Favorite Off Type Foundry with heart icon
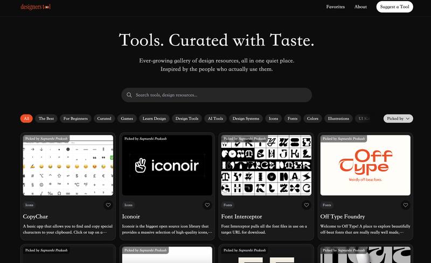The width and height of the screenshot is (431, 263). (406, 205)
